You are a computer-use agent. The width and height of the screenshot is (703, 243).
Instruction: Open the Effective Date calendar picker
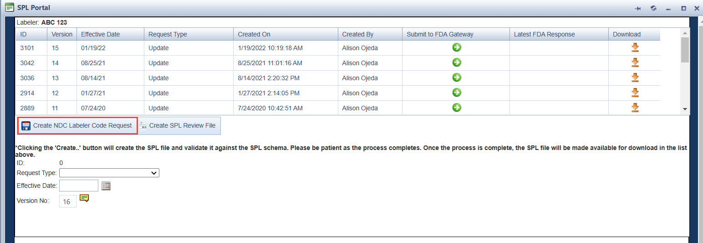(106, 186)
